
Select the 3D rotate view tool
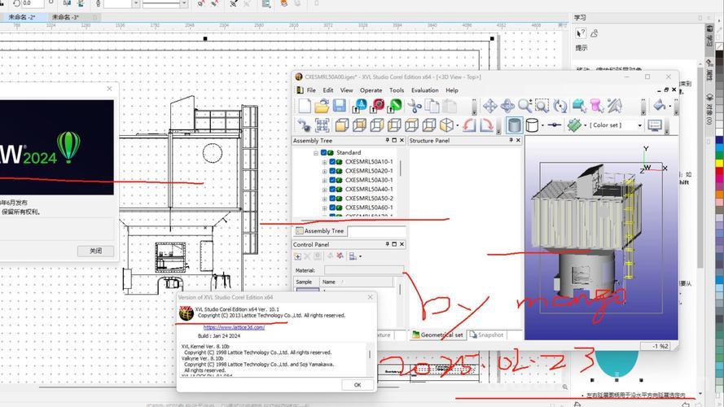[507, 106]
